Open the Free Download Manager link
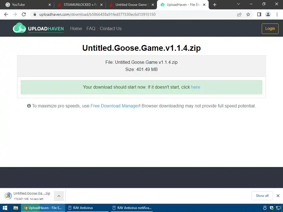Viewport: 283px width, 212px height. (115, 106)
